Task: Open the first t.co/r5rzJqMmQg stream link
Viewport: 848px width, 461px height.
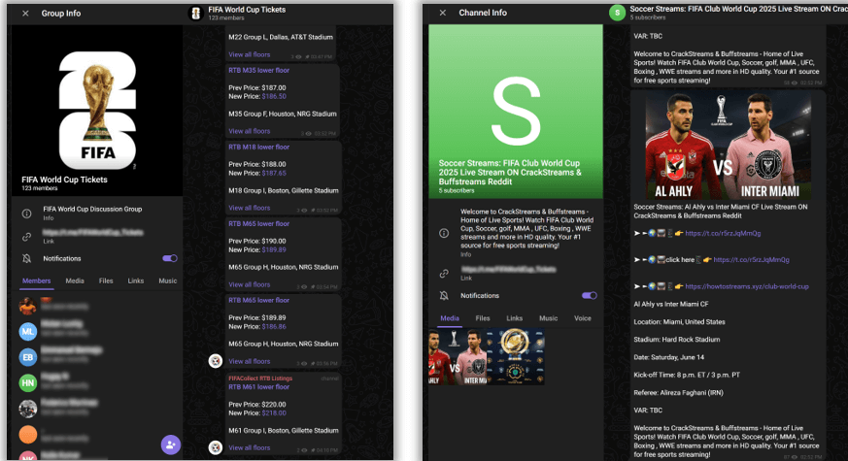Action: (723, 234)
